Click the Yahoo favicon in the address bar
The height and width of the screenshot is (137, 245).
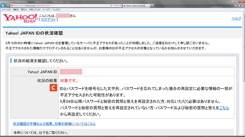[12, 6]
